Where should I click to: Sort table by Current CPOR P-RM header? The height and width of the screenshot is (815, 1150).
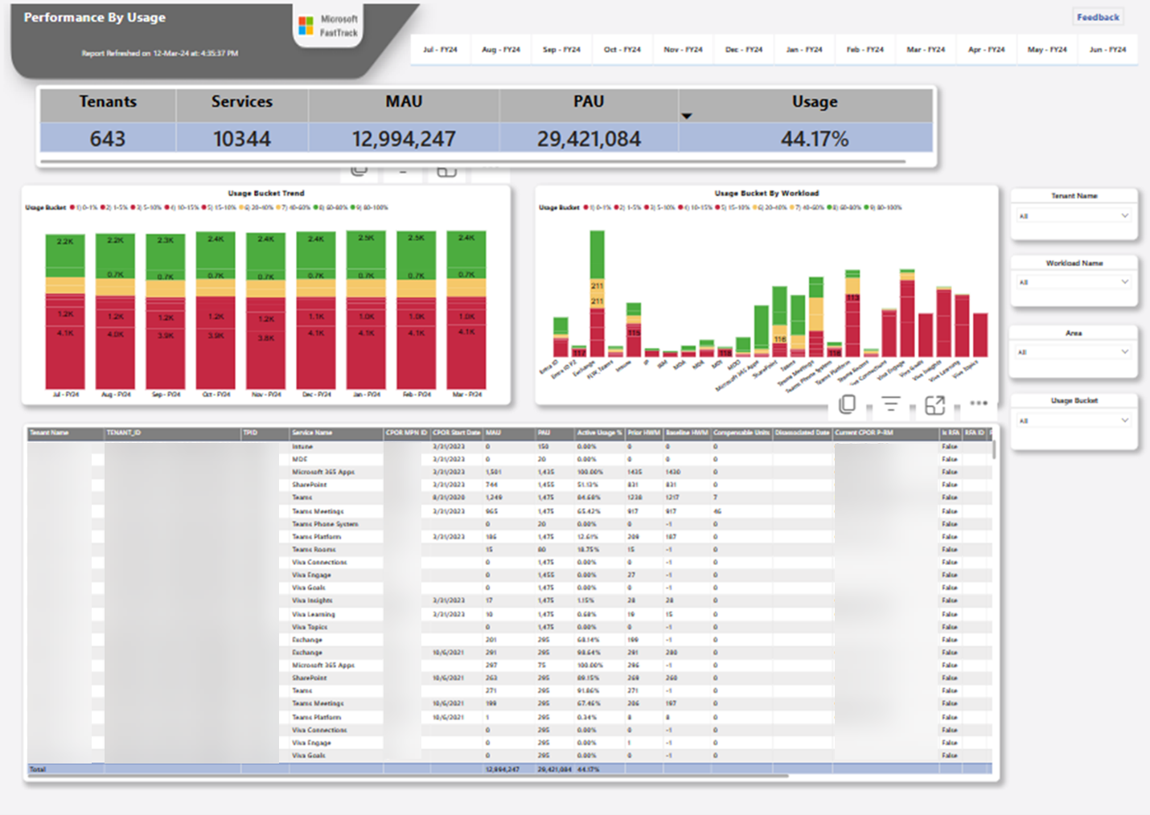(x=864, y=432)
